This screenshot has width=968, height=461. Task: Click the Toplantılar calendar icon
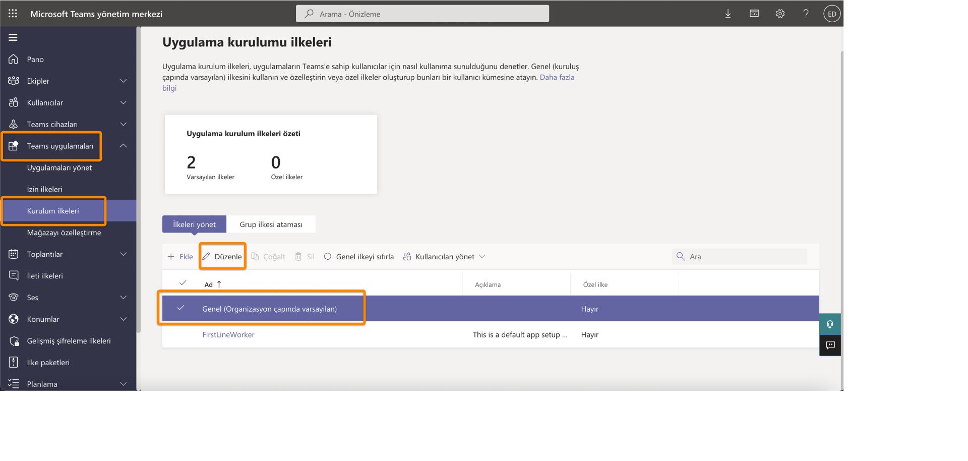coord(14,254)
